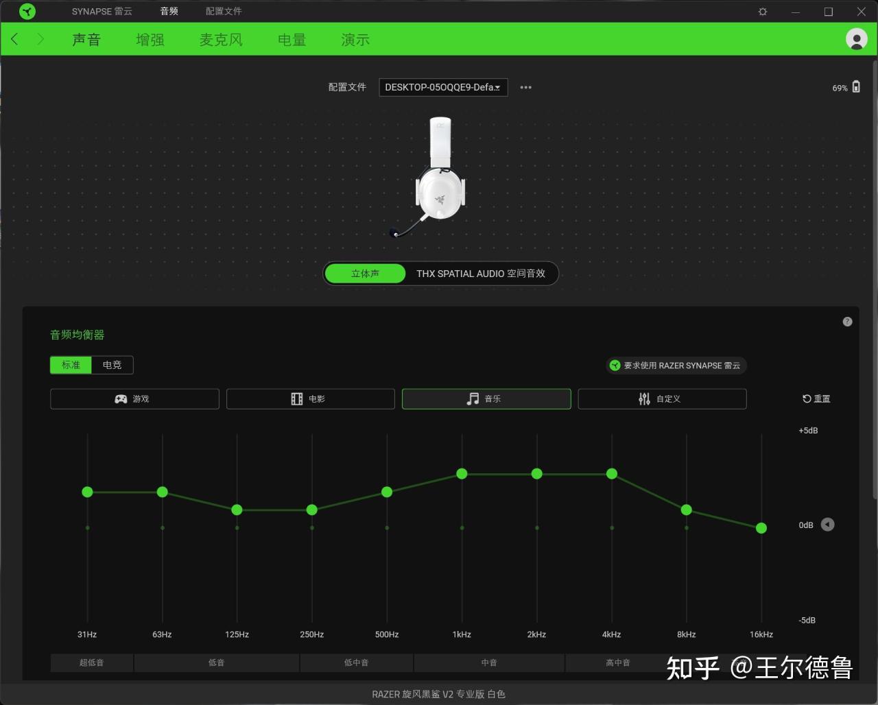Minimize the Razer Synapse window
Image resolution: width=878 pixels, height=705 pixels.
pos(796,12)
